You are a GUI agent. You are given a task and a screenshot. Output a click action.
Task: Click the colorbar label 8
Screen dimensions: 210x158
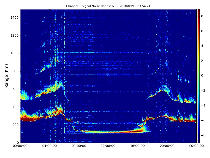pyautogui.click(x=202, y=16)
